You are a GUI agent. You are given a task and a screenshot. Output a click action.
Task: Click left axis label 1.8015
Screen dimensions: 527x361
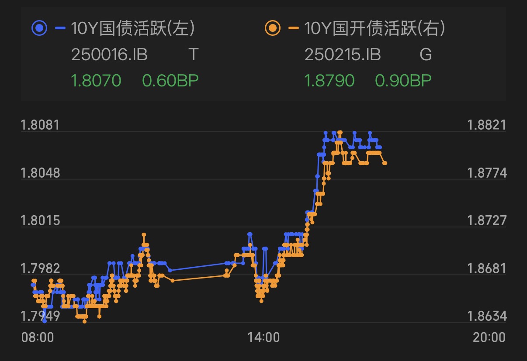tap(40, 220)
